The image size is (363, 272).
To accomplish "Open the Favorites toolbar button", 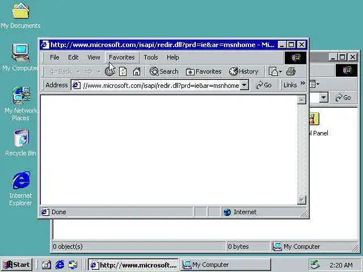I will coord(204,71).
